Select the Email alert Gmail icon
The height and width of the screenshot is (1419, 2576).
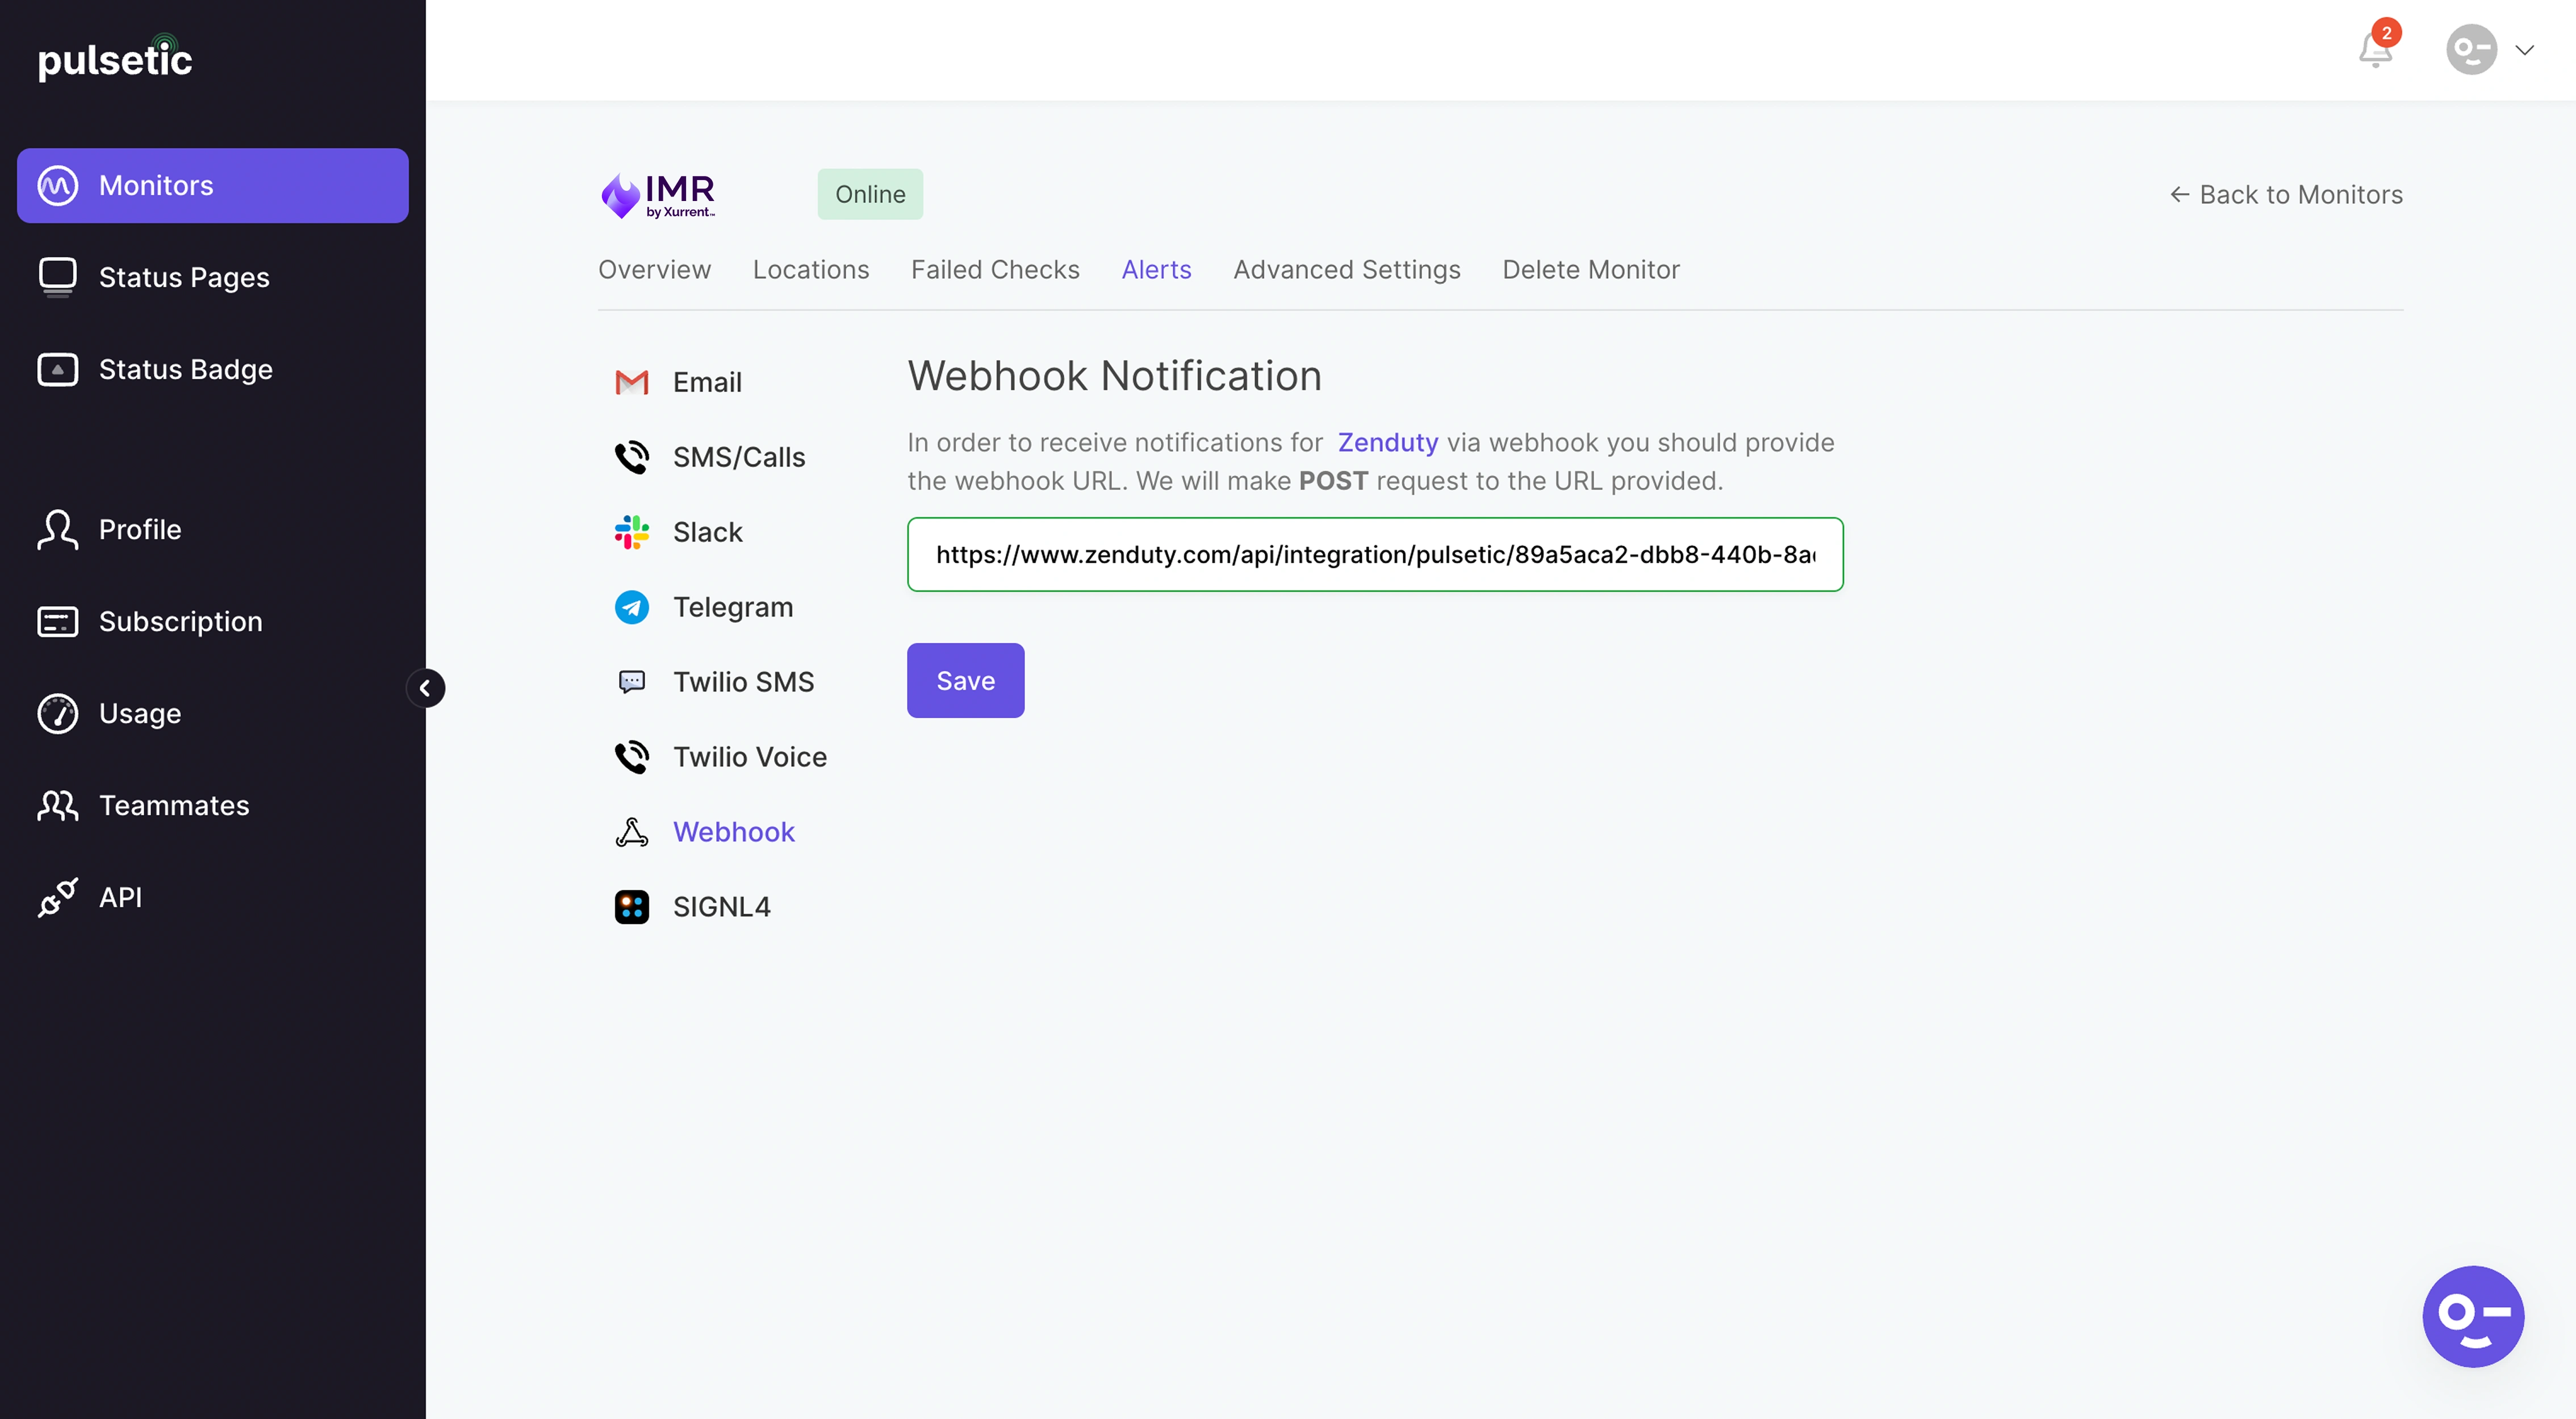point(631,382)
